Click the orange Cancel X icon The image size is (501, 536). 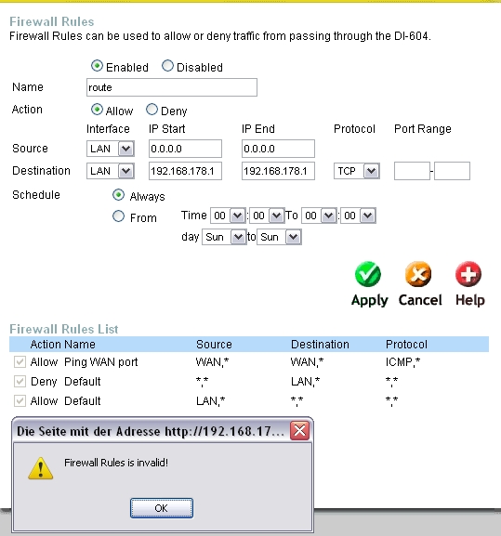click(x=418, y=274)
